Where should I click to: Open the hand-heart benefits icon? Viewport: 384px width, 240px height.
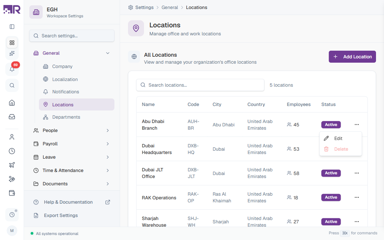tap(12, 179)
